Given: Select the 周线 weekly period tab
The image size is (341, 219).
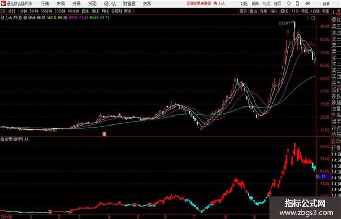Looking at the screenshot, I should tap(95, 11).
